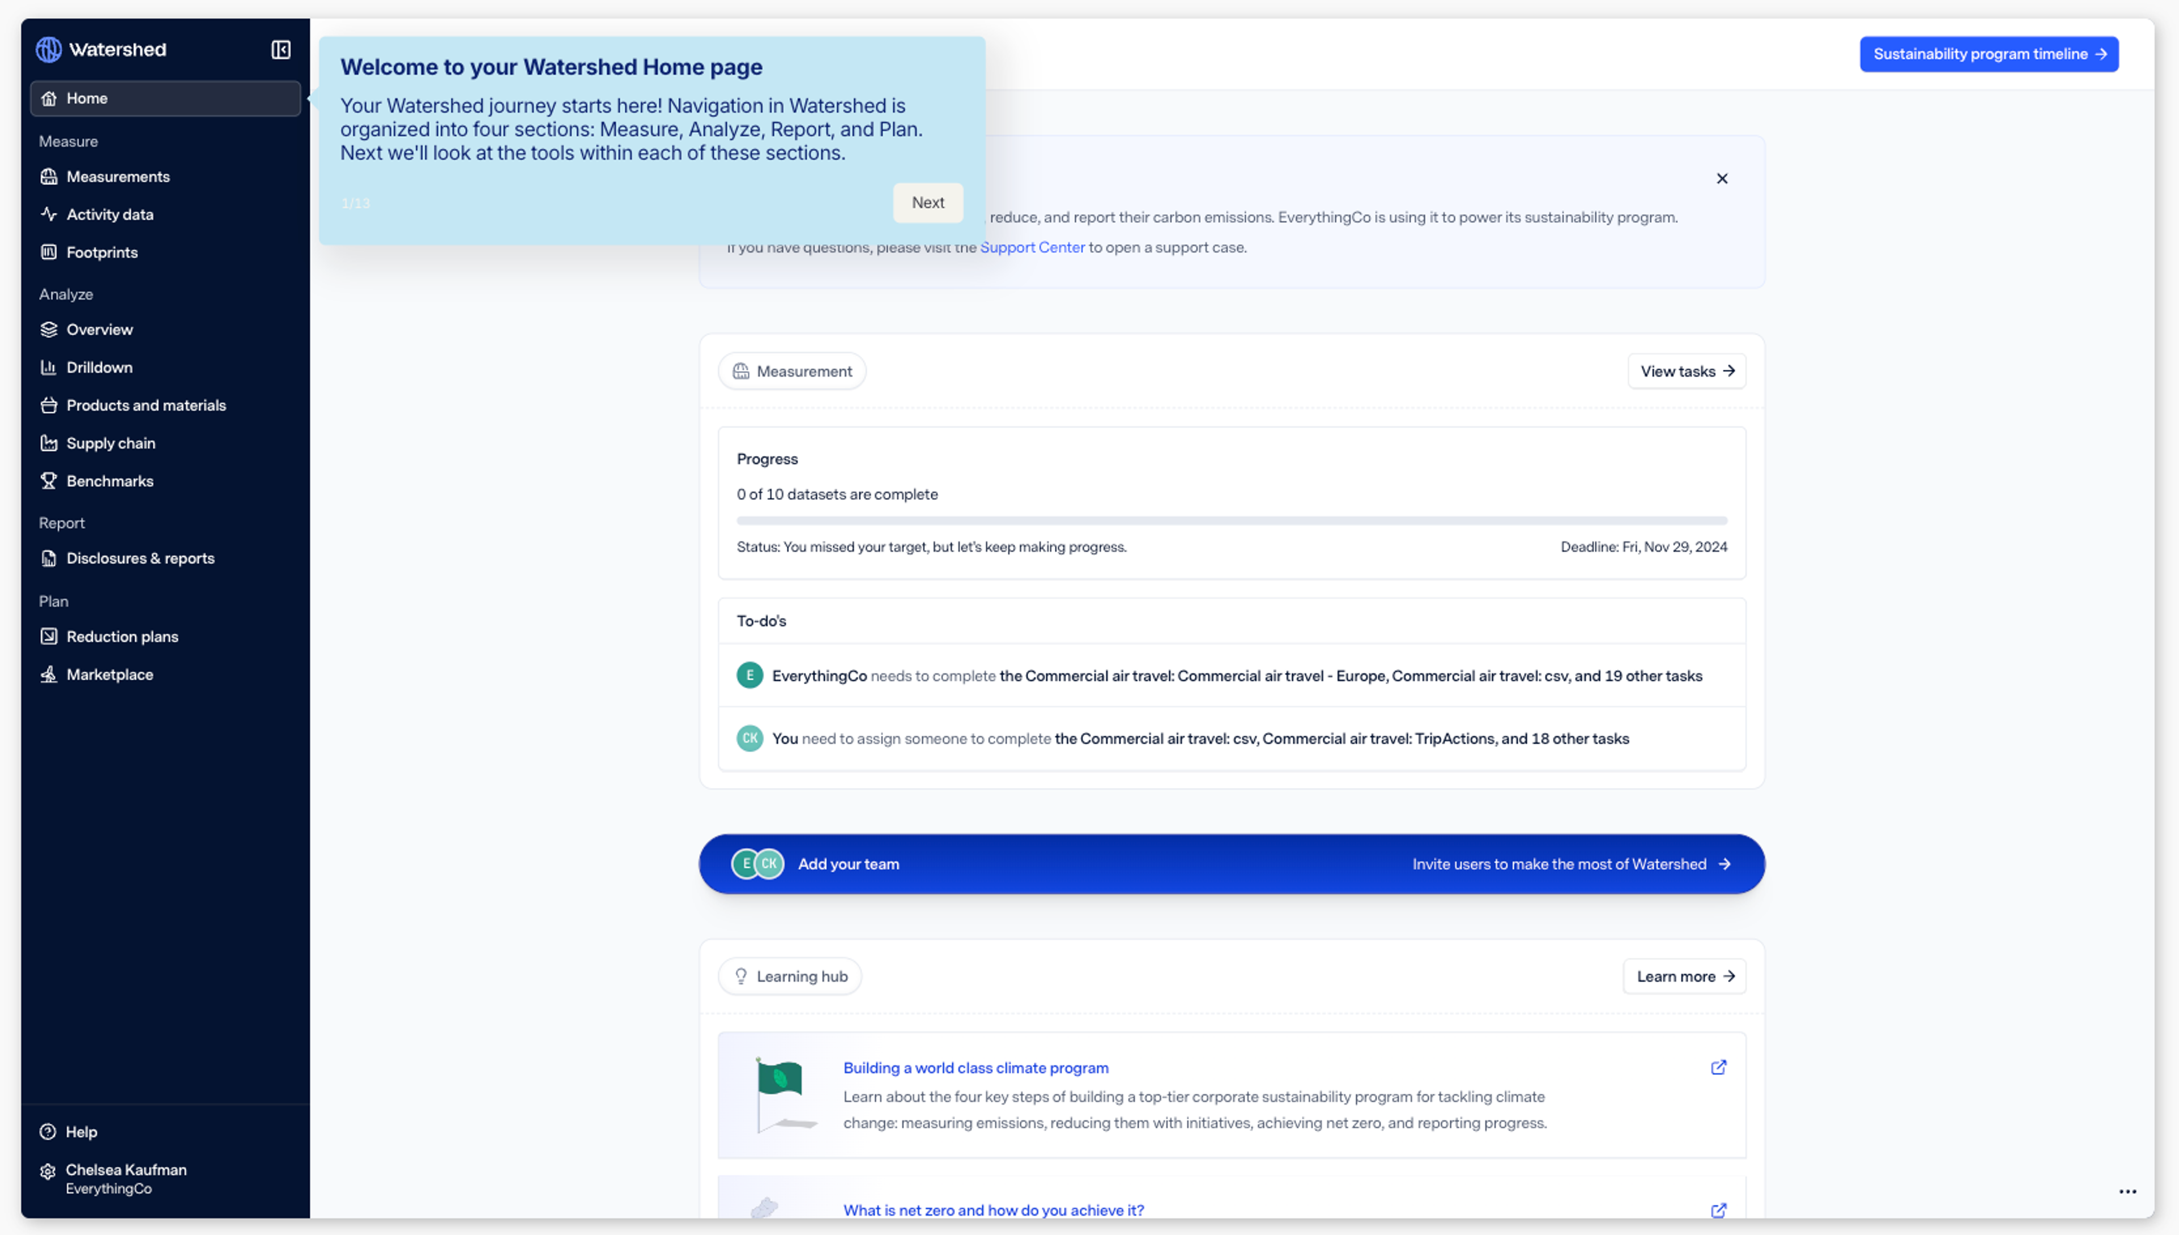Screen dimensions: 2179x1235
Task: Collapse the sidebar with the panel icon
Action: tap(281, 50)
